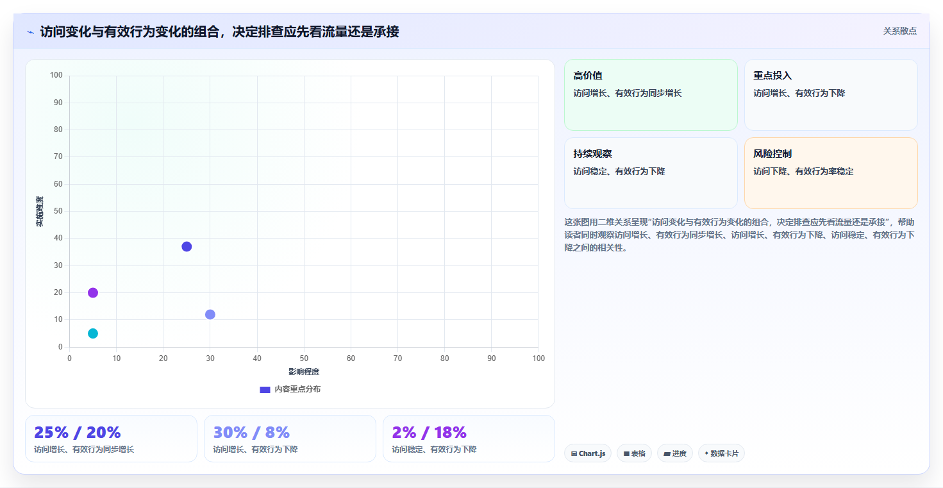Click the 25% / 20% stat card
The height and width of the screenshot is (488, 943).
point(111,439)
